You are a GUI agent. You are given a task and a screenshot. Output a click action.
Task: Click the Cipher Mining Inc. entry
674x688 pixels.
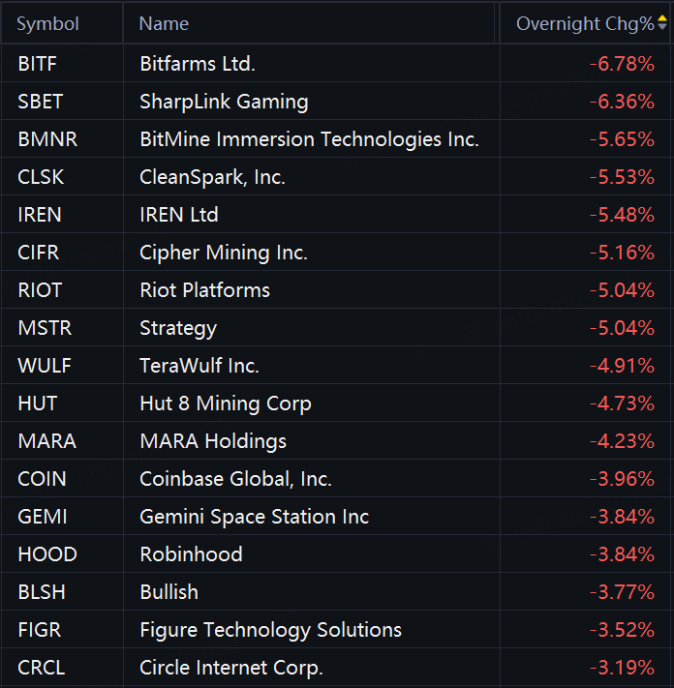coord(224,253)
